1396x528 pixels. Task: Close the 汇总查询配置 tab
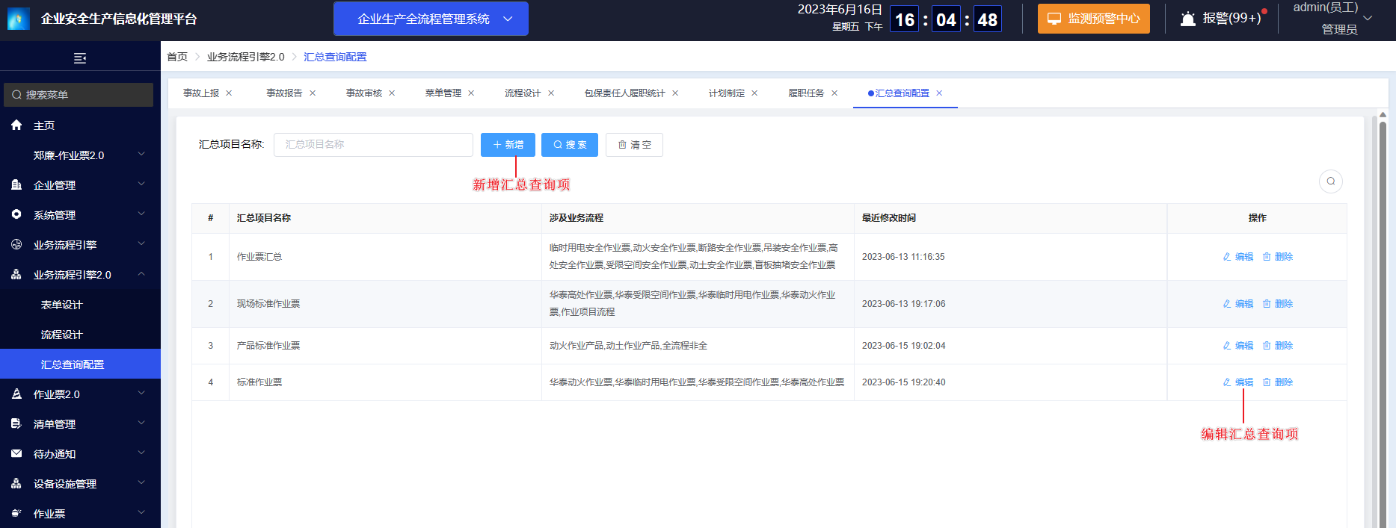[939, 93]
